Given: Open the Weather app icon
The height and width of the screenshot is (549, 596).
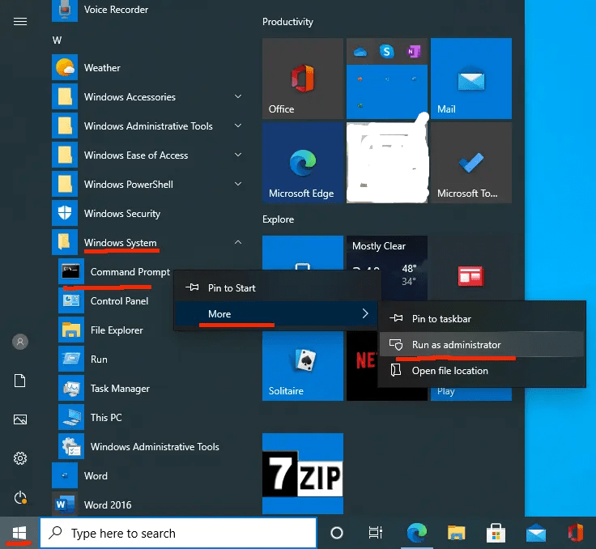Looking at the screenshot, I should [x=65, y=68].
